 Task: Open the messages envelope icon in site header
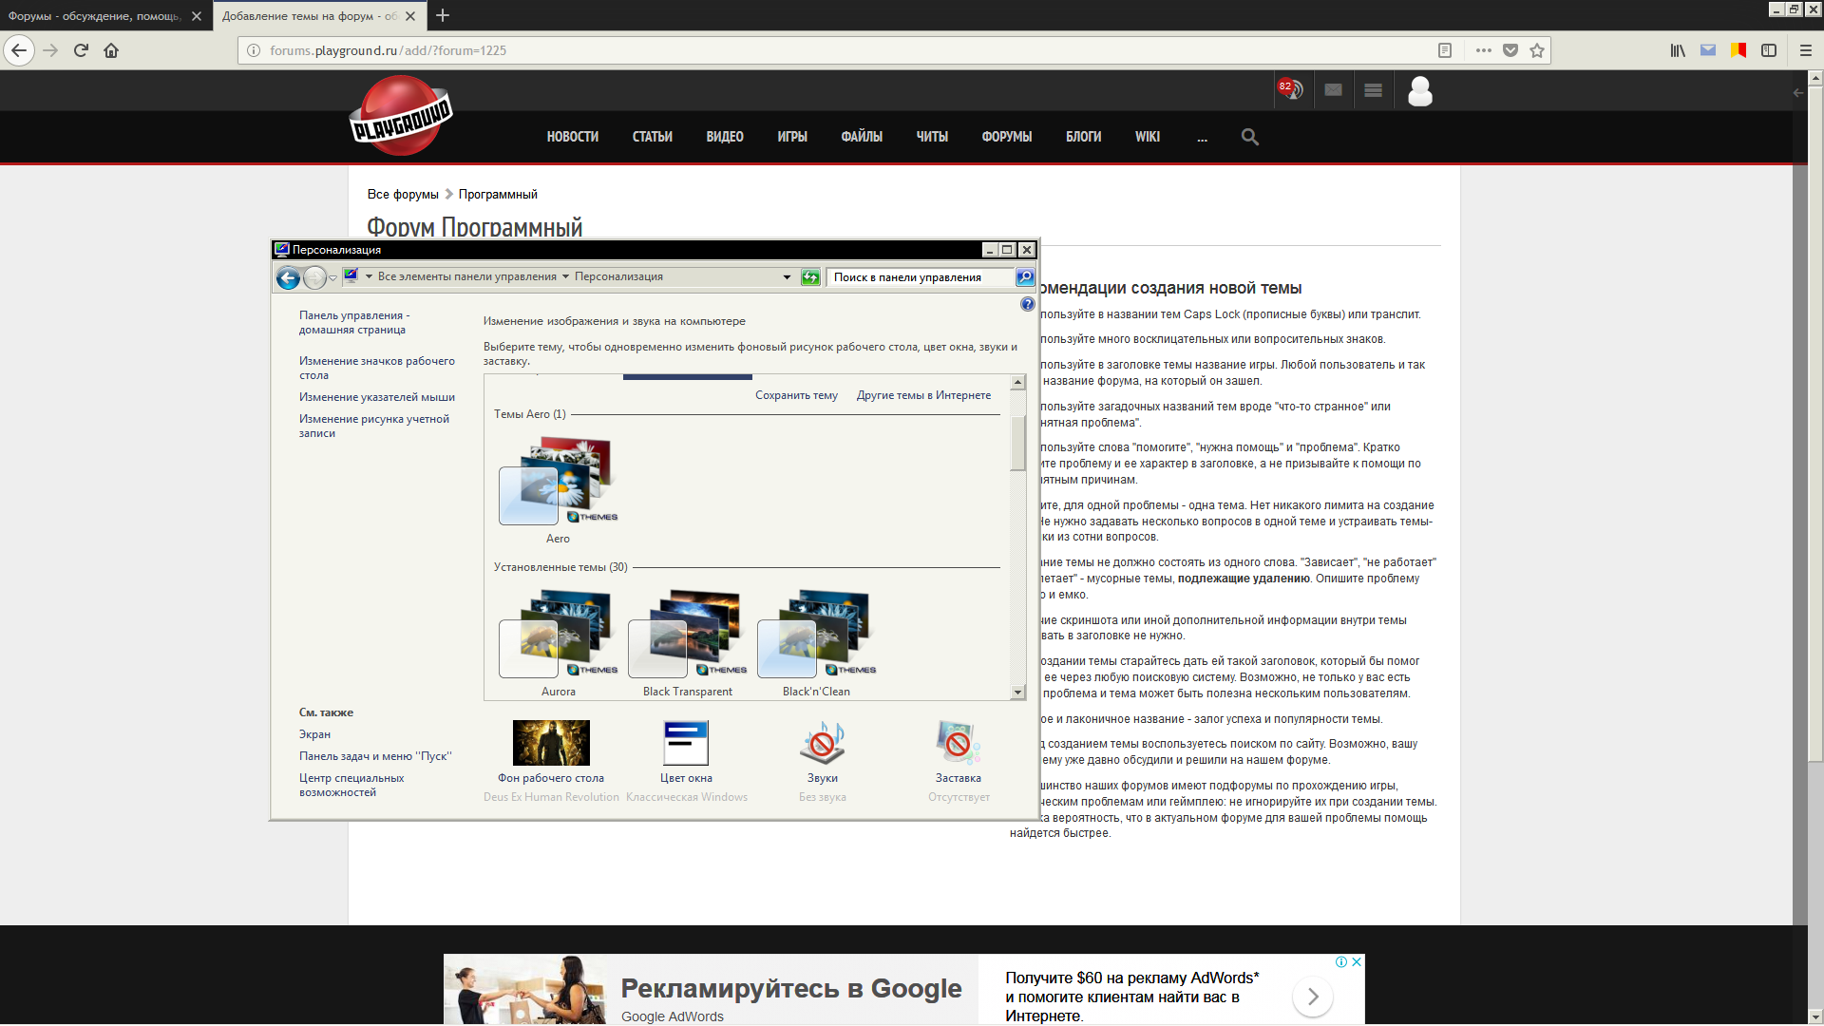coord(1333,90)
